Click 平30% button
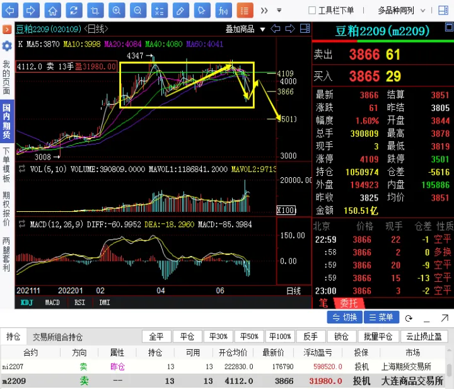 (218, 337)
